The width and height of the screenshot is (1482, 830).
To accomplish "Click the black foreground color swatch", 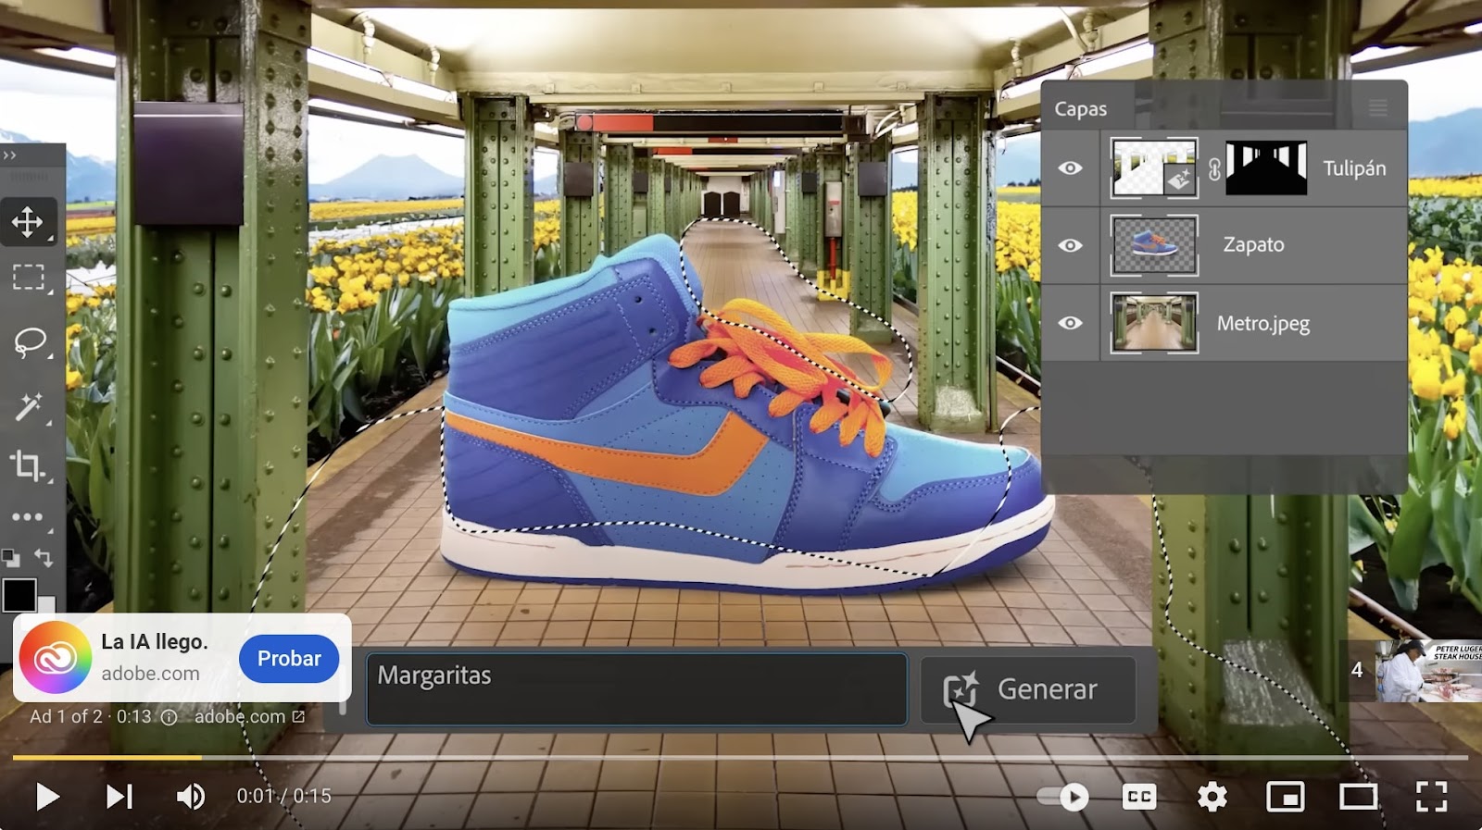I will [x=19, y=595].
